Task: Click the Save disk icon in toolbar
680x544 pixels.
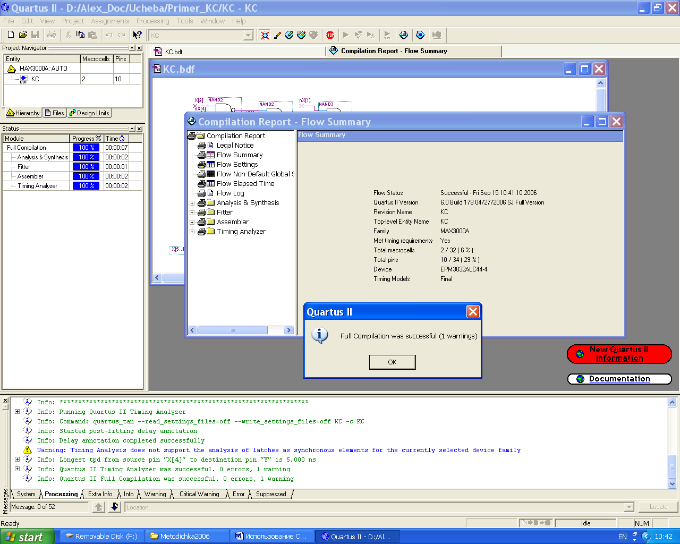Action: pos(35,35)
